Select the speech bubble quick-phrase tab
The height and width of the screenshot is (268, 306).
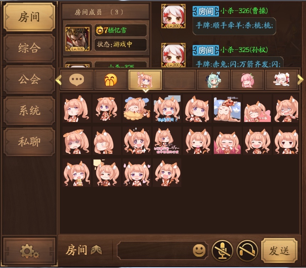coord(77,80)
